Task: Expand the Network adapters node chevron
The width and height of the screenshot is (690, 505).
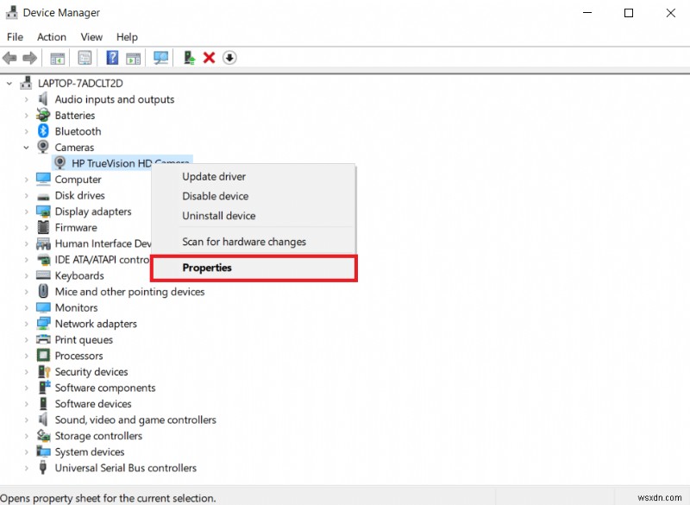Action: click(27, 324)
